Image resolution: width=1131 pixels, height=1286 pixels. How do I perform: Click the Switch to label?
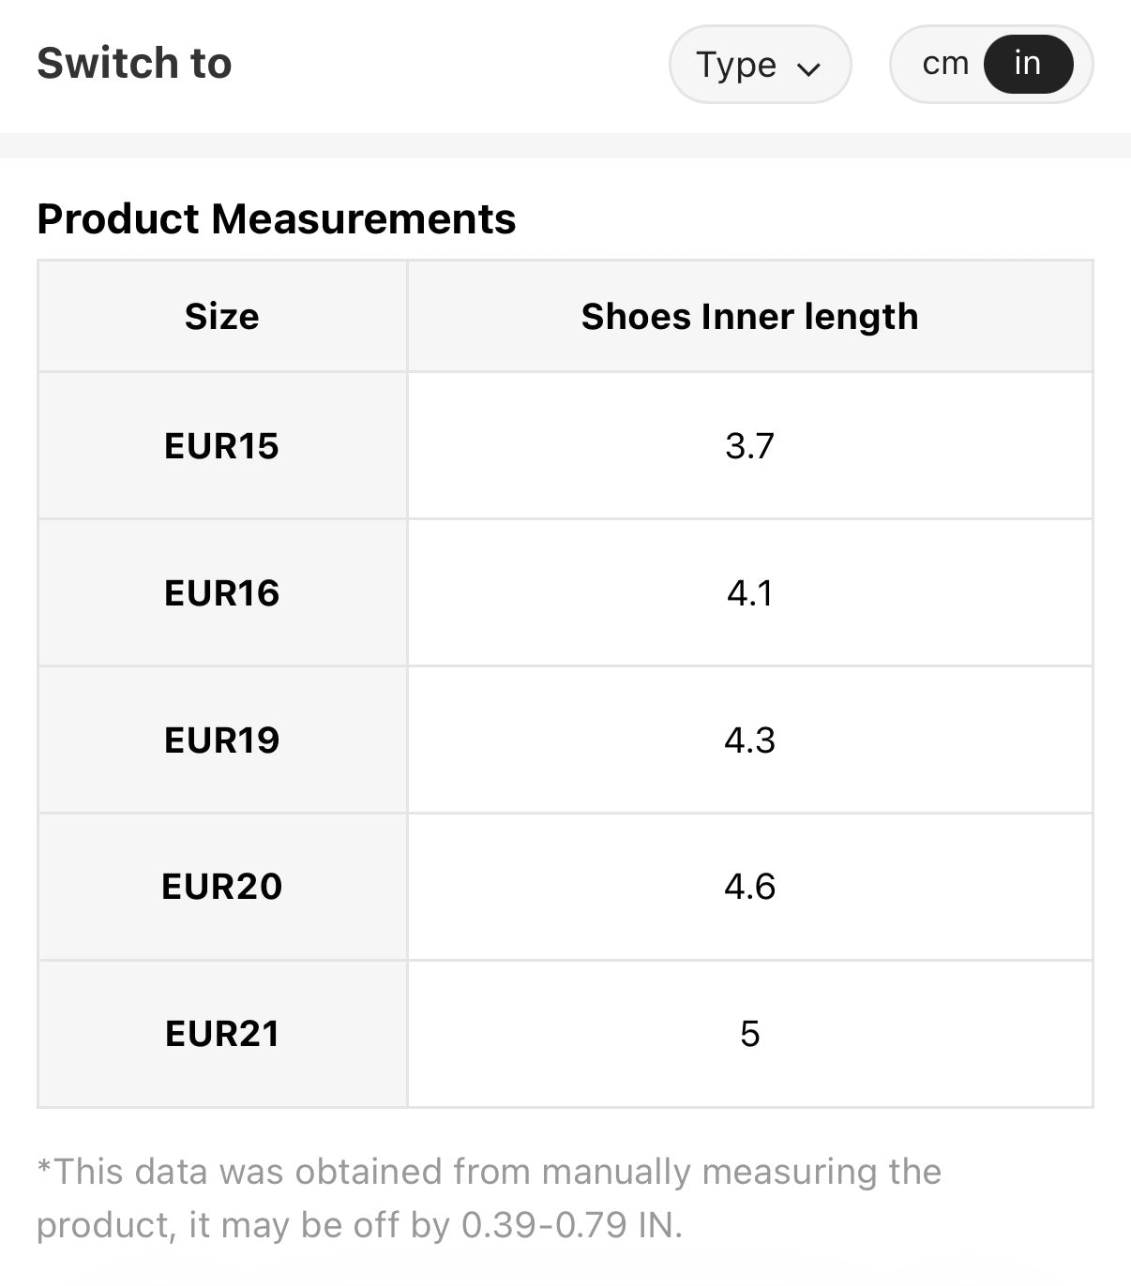click(x=134, y=64)
